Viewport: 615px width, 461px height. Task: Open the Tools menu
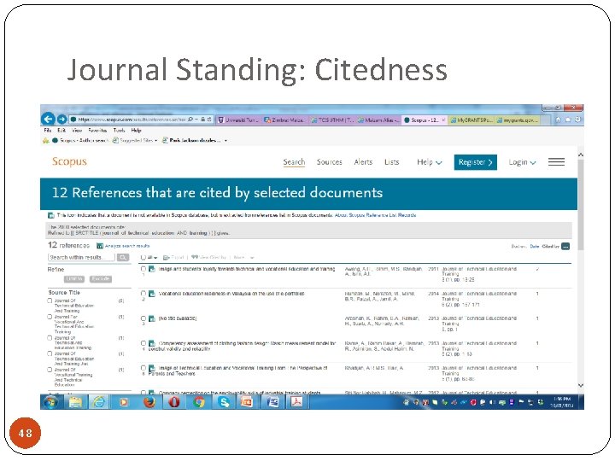pyautogui.click(x=119, y=130)
